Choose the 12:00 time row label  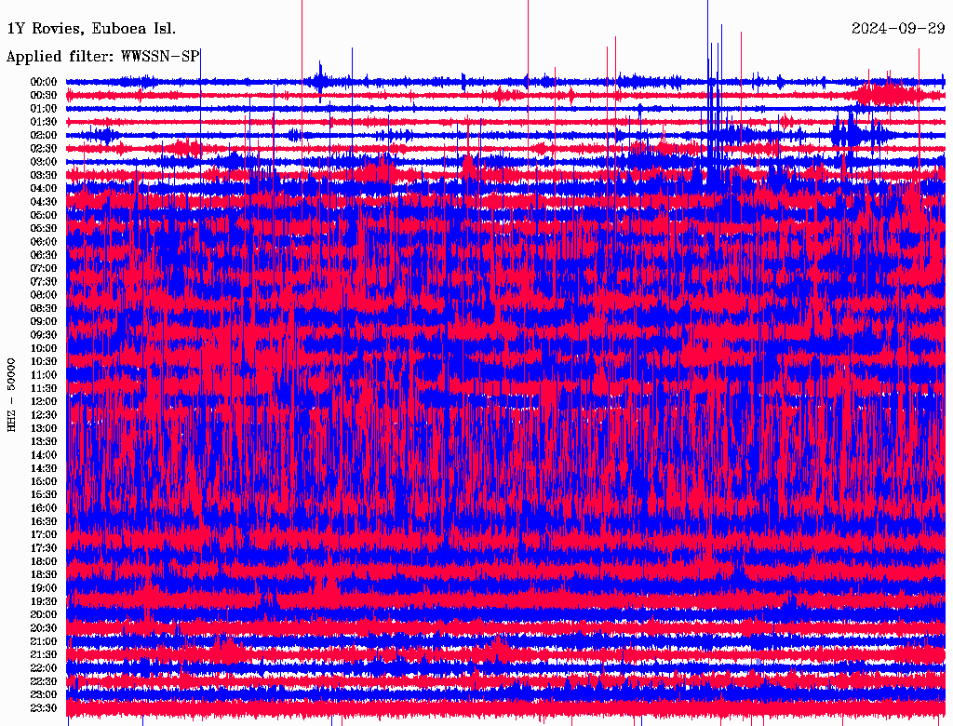coord(44,402)
